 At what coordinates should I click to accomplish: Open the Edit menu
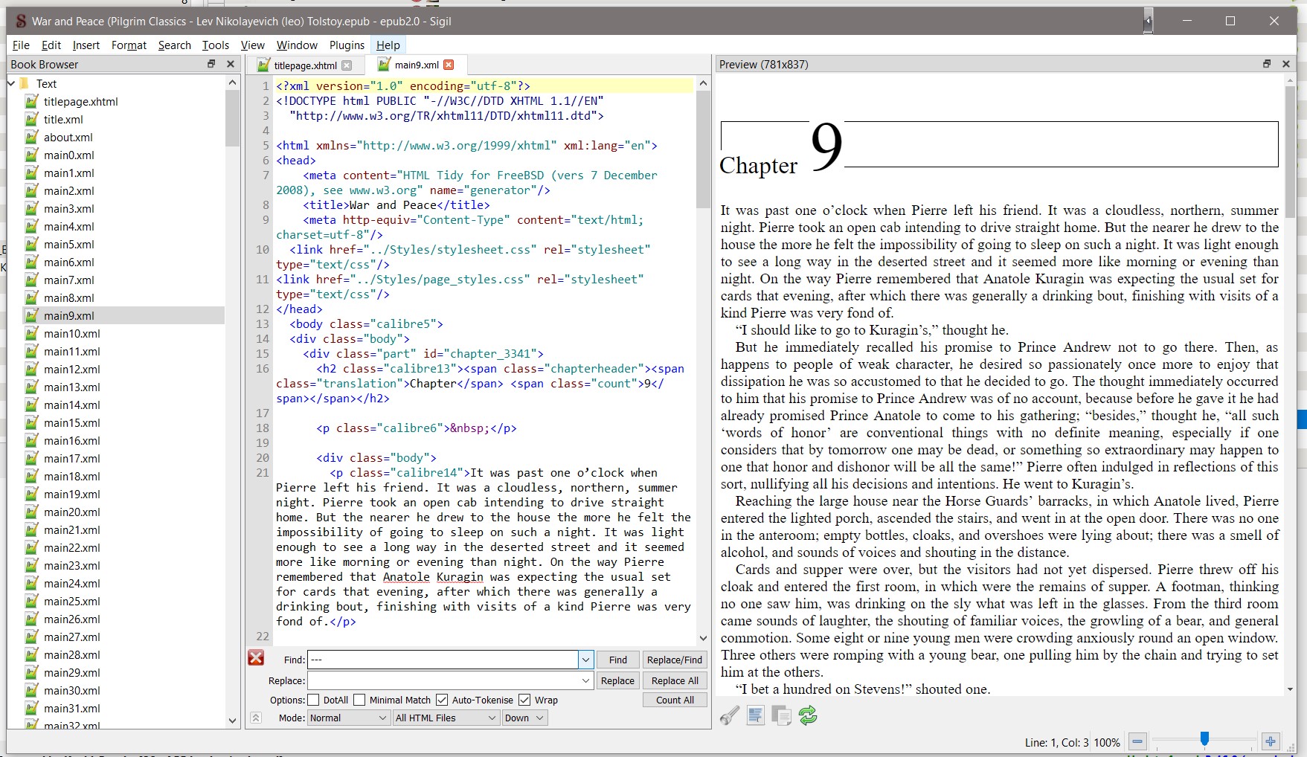51,45
